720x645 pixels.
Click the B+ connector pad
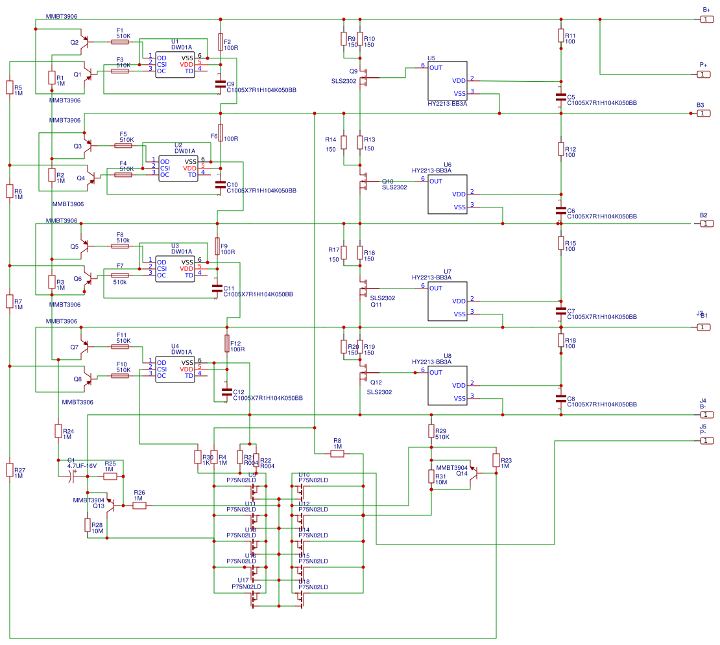[706, 19]
